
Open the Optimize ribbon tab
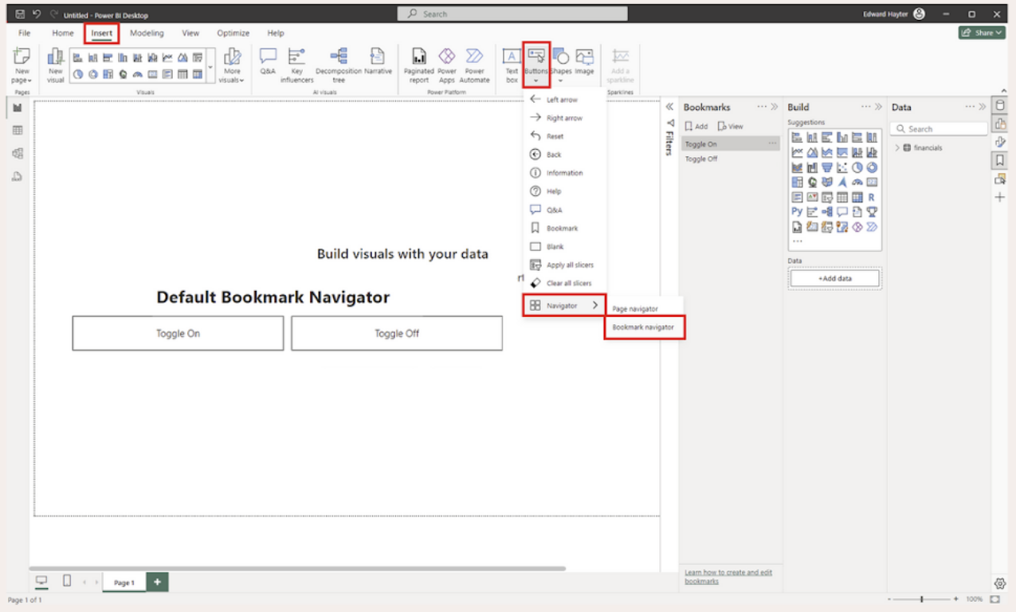coord(233,33)
